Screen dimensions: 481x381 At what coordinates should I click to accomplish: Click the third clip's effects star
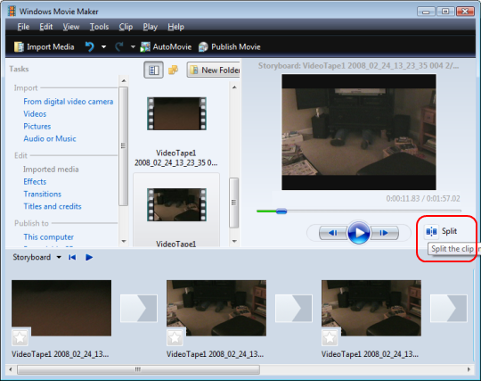(x=330, y=337)
